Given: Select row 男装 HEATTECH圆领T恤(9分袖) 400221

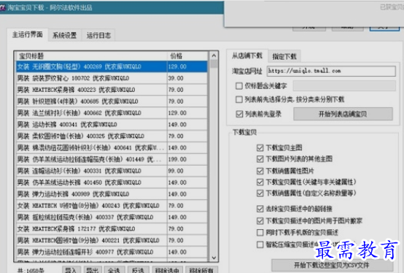Looking at the screenshot, I should pos(112,241).
